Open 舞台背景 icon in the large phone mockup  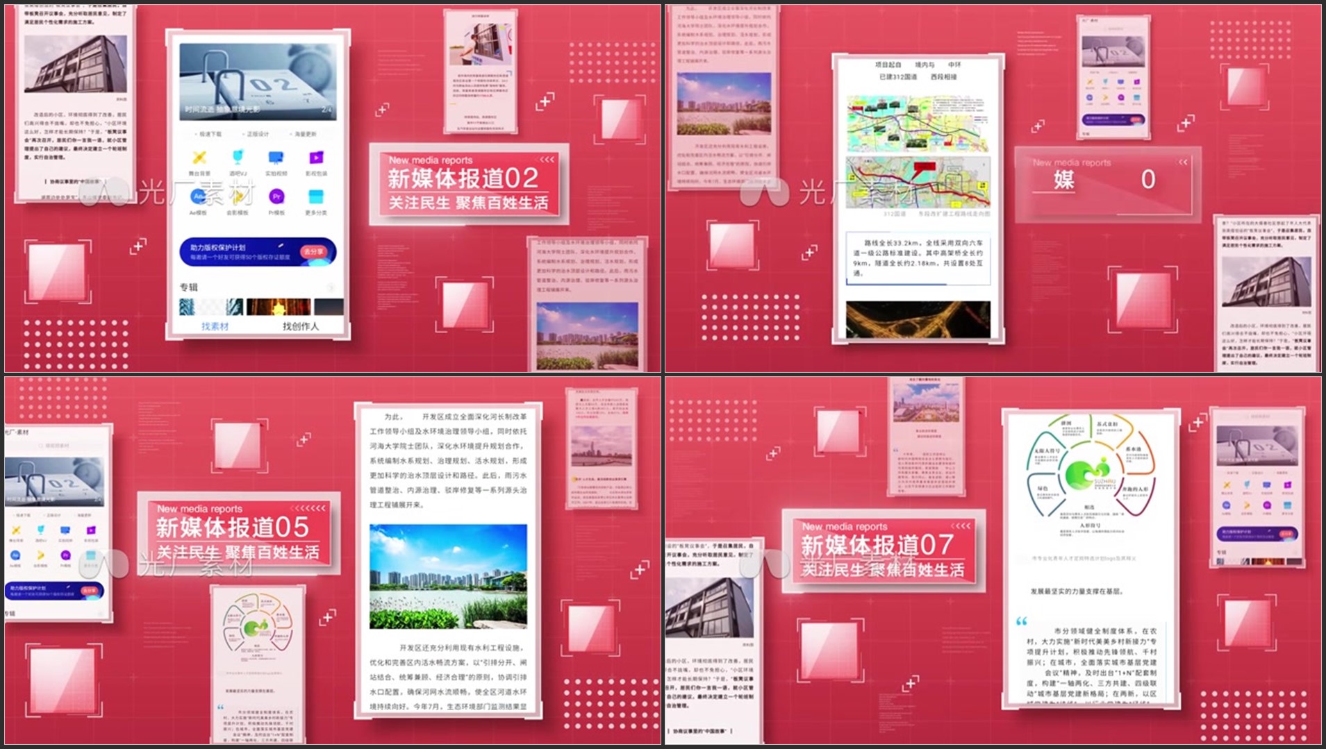coord(199,158)
